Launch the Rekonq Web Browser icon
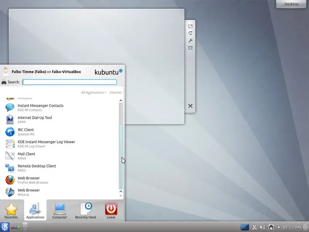 [x=10, y=192]
